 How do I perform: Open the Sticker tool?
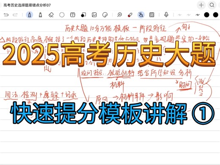point(105,15)
